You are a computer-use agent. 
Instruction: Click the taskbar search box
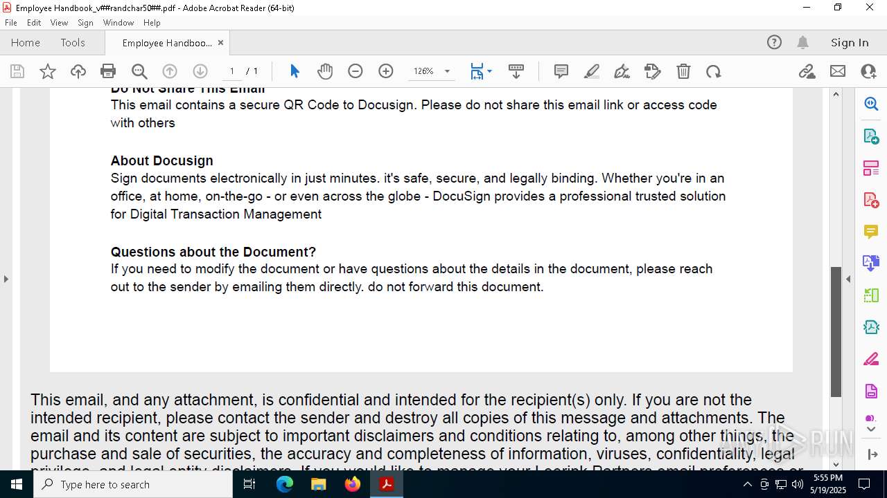tap(133, 484)
